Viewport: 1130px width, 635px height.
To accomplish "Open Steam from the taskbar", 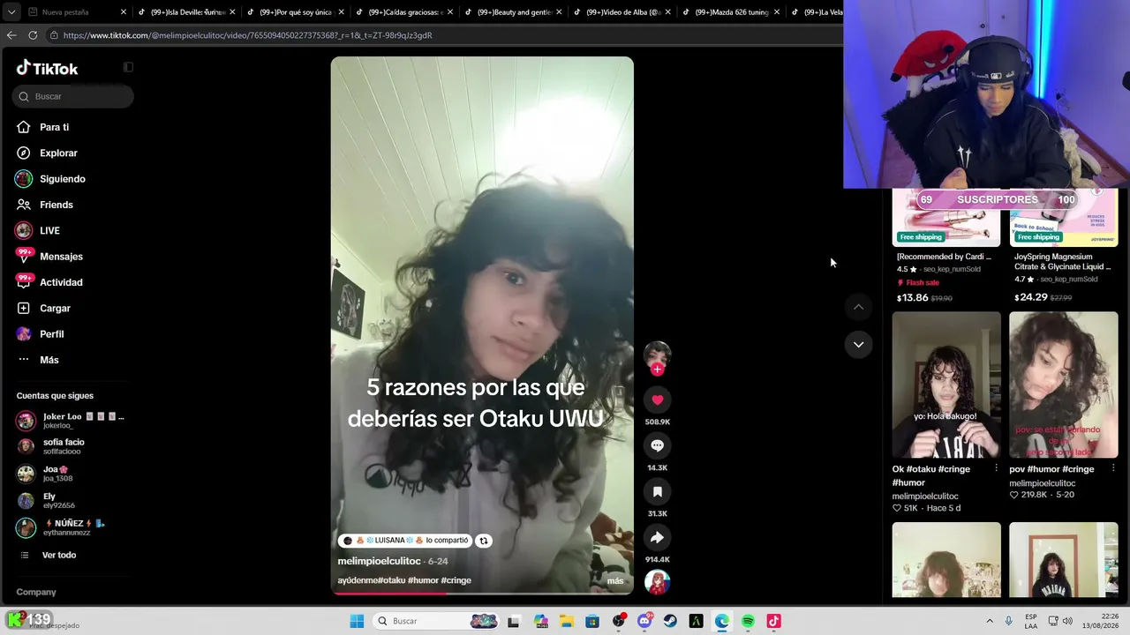I will [x=670, y=621].
